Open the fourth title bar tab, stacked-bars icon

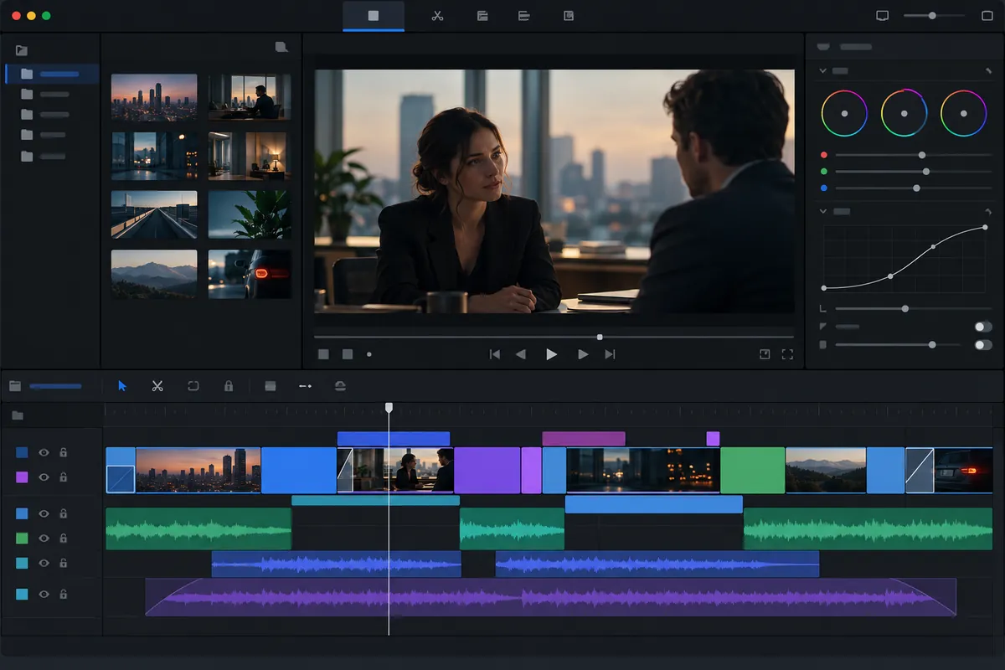pyautogui.click(x=524, y=16)
